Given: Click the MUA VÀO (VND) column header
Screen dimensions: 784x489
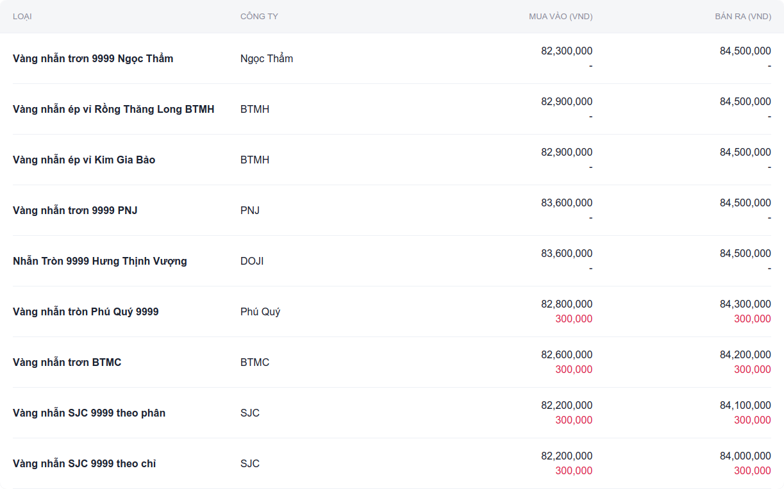Looking at the screenshot, I should pos(560,17).
